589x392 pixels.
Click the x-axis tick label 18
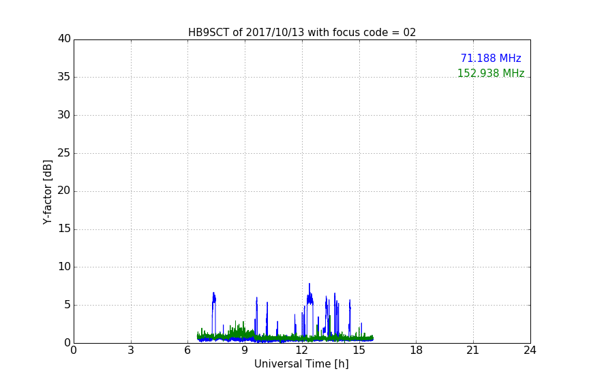[x=417, y=350]
